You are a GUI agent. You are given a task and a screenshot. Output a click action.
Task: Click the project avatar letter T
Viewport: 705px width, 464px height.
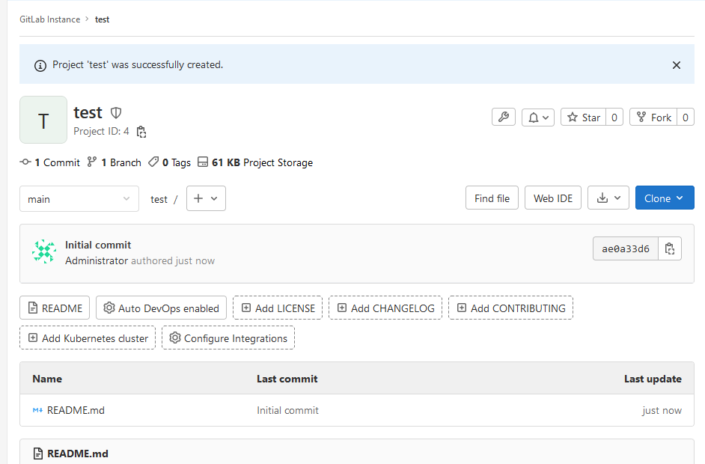point(43,120)
